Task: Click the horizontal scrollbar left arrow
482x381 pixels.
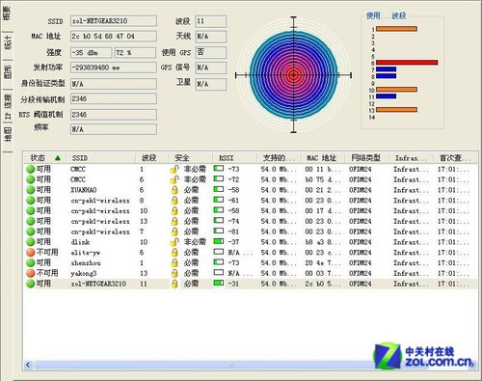Action: click(28, 365)
